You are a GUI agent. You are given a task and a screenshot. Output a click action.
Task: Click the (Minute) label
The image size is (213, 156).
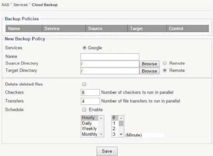134,135
